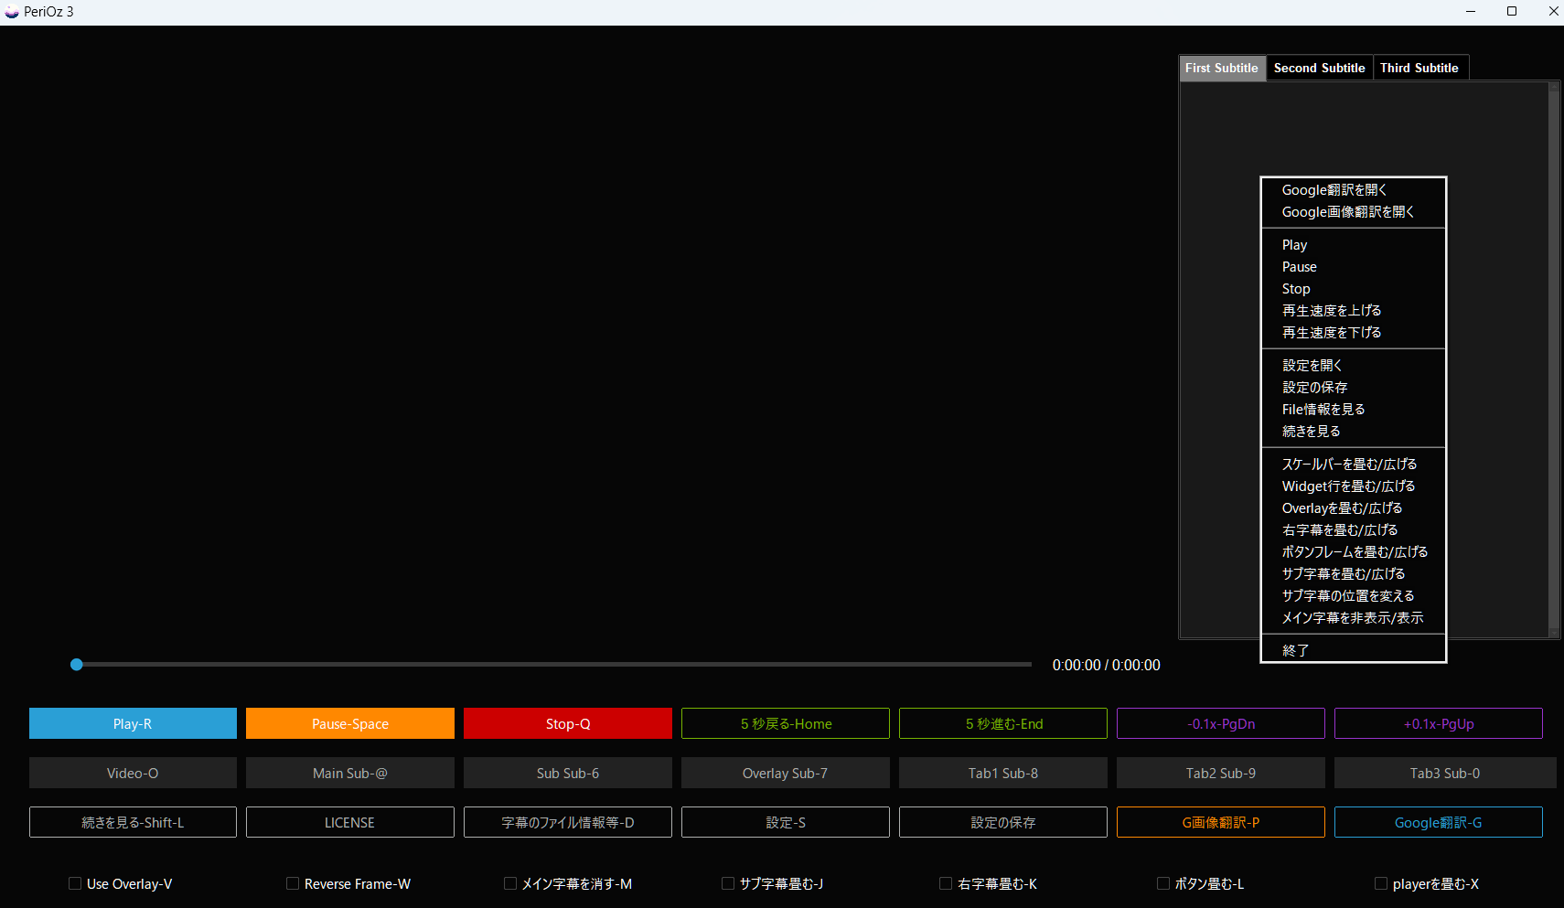Enable the Use Overlay-V checkbox

pyautogui.click(x=75, y=883)
